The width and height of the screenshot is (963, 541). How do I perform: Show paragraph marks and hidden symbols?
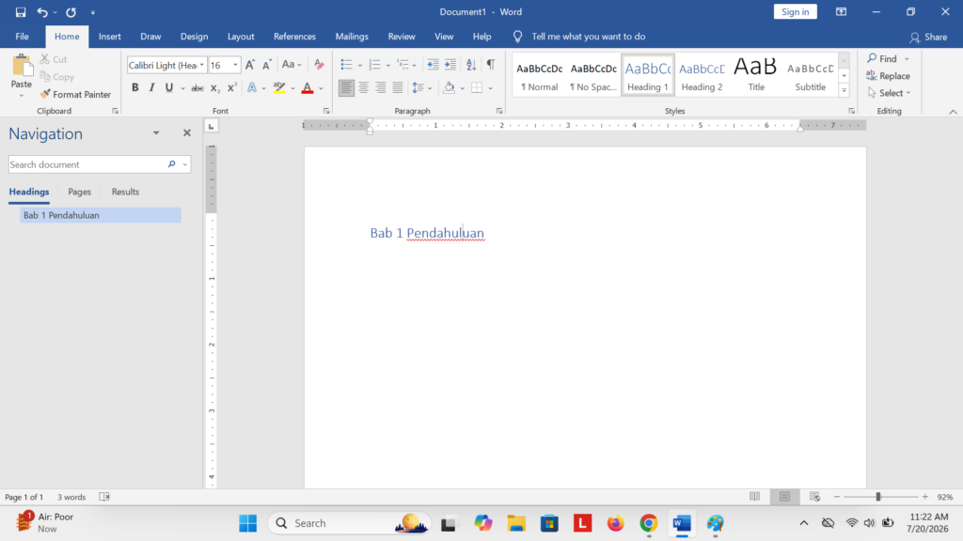tap(491, 65)
